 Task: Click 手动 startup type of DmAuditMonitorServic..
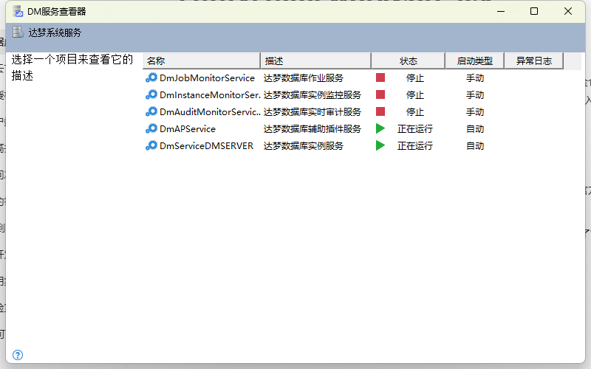475,112
